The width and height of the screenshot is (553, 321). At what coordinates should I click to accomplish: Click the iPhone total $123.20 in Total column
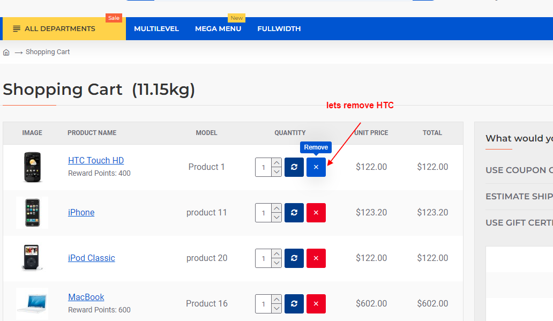[x=432, y=212]
